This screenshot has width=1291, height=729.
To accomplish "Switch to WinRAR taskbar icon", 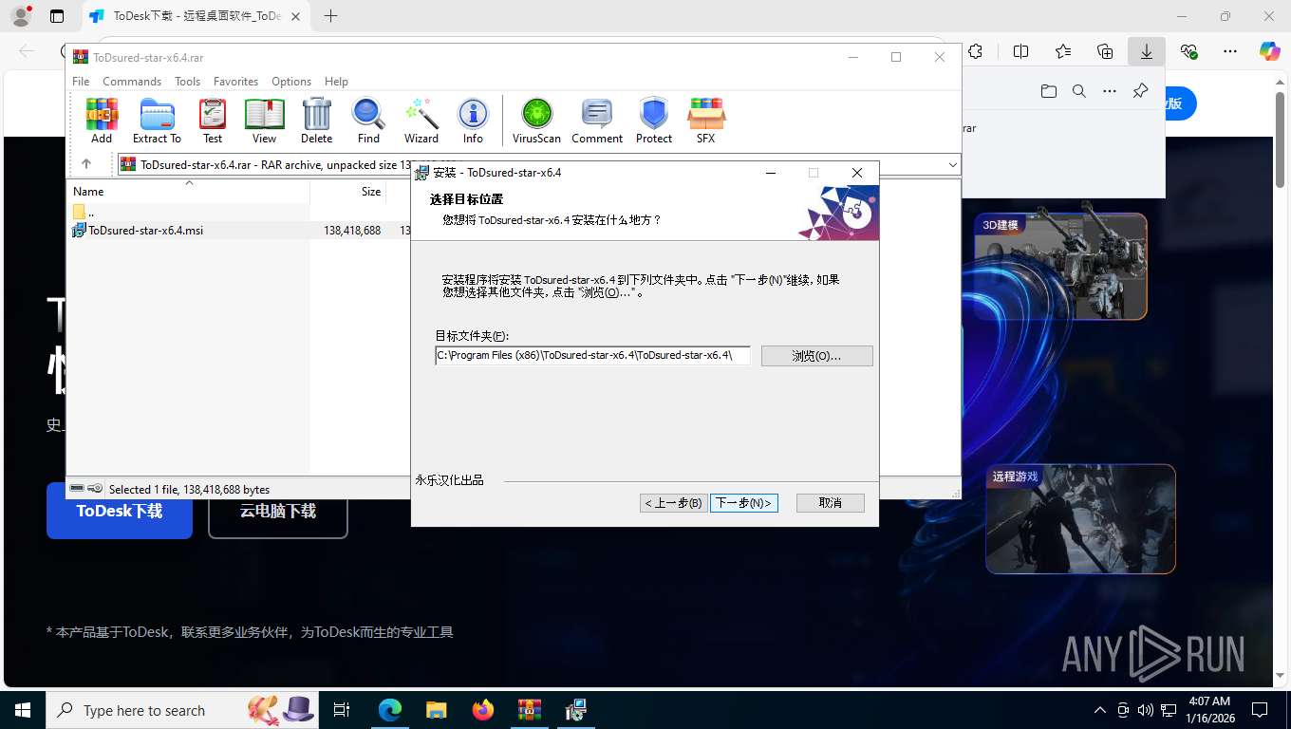I will click(529, 710).
